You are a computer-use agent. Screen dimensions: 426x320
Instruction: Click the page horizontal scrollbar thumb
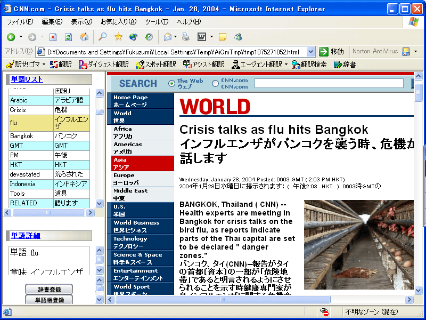223,300
